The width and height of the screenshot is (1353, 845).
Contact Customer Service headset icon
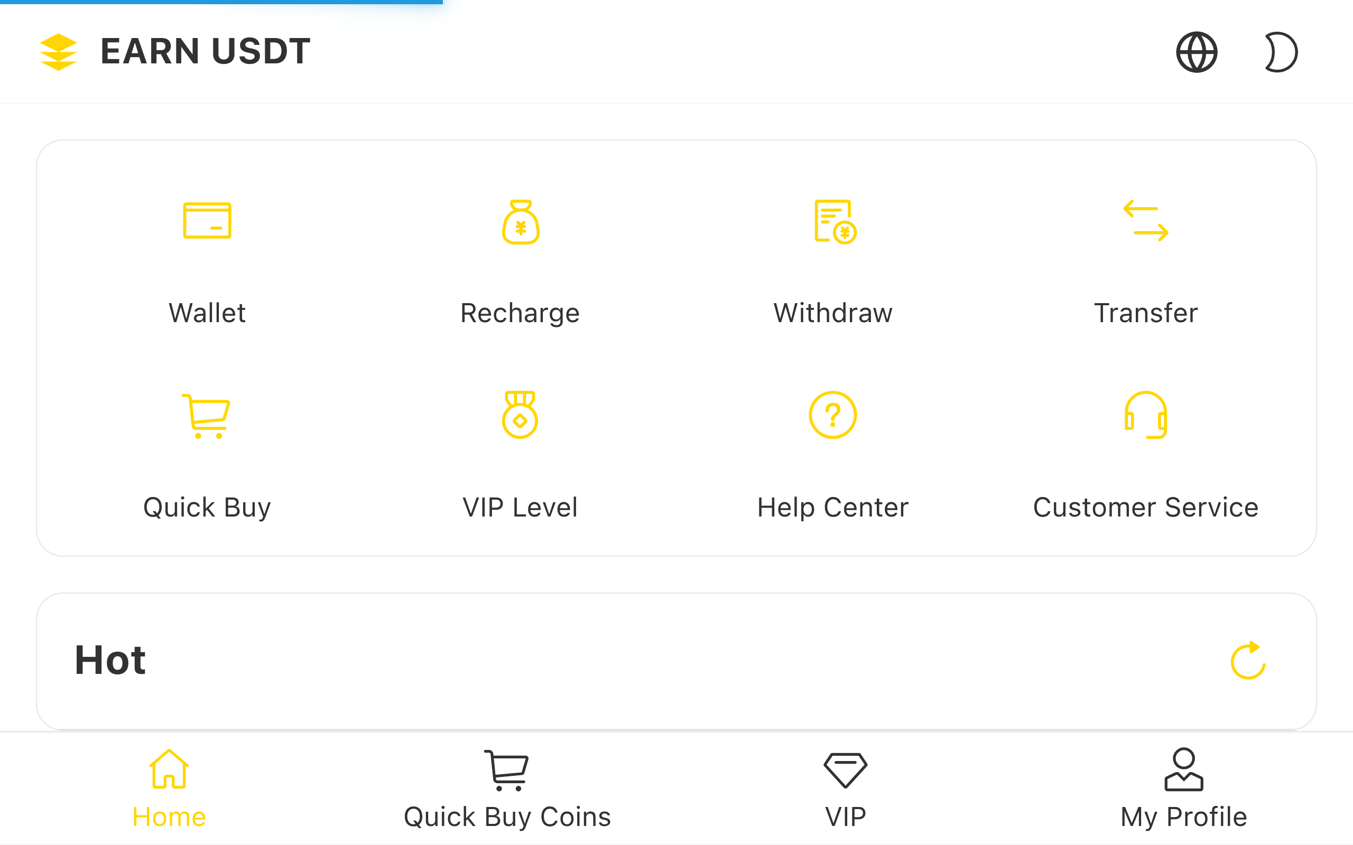tap(1146, 415)
